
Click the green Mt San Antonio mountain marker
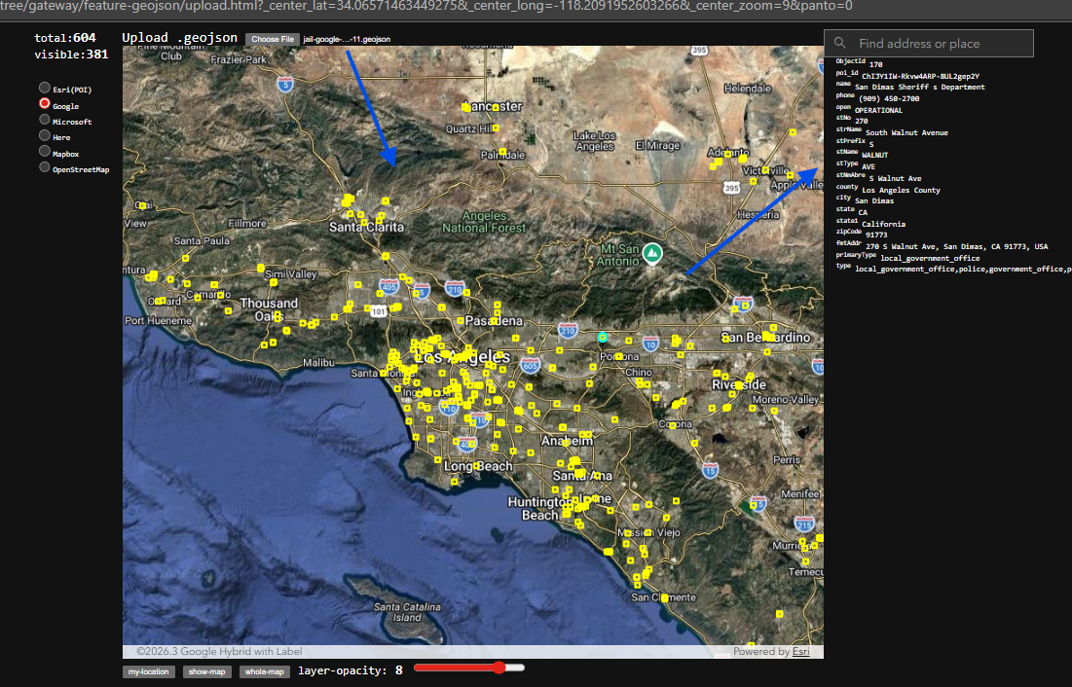tap(653, 254)
